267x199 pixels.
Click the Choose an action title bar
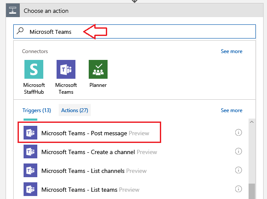(x=135, y=10)
